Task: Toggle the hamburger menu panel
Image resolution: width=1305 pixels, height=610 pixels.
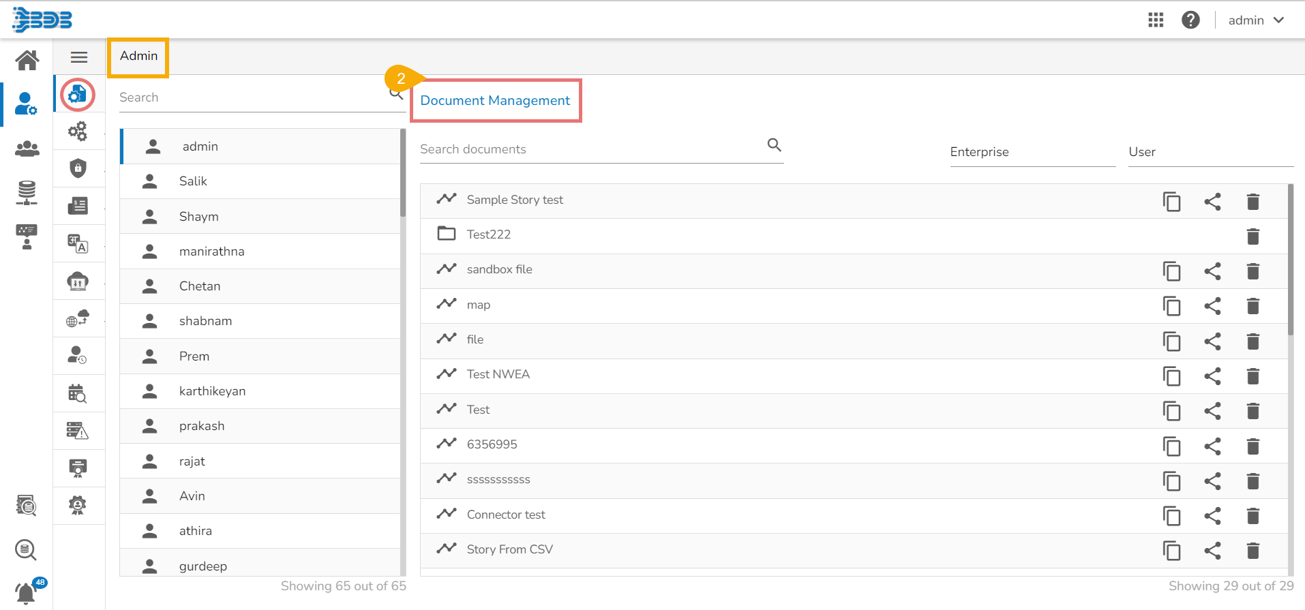Action: point(79,57)
